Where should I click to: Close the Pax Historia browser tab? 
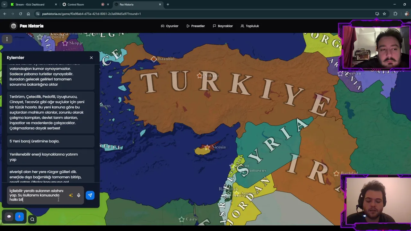click(160, 4)
